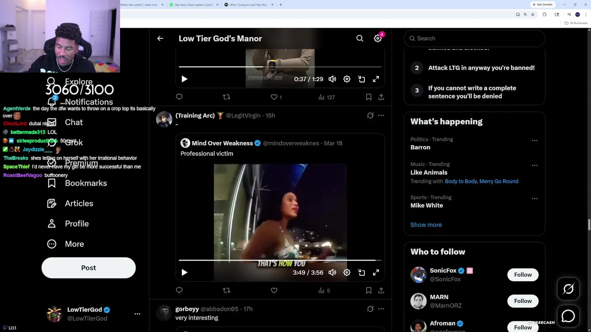Reply to the top post with 127 views

pos(179,97)
